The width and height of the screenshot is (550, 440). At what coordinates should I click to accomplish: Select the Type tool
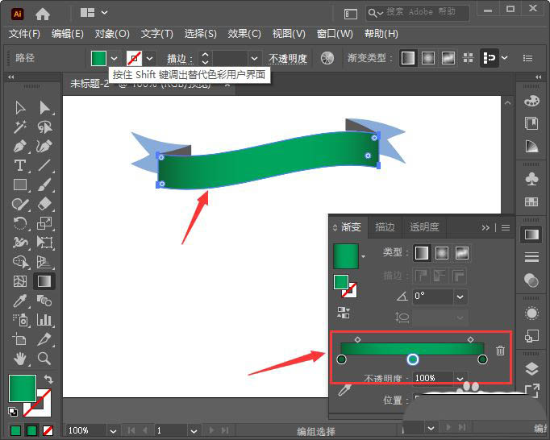tap(20, 165)
